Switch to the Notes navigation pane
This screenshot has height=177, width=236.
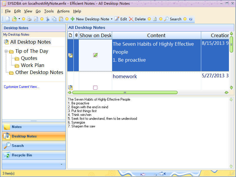34,127
